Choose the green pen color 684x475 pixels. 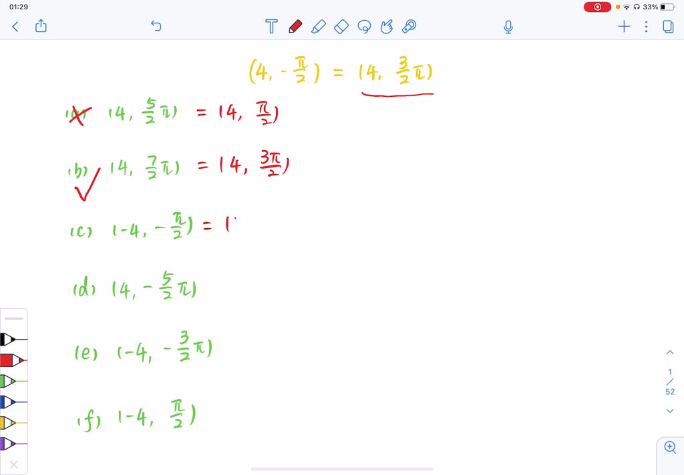coord(13,382)
